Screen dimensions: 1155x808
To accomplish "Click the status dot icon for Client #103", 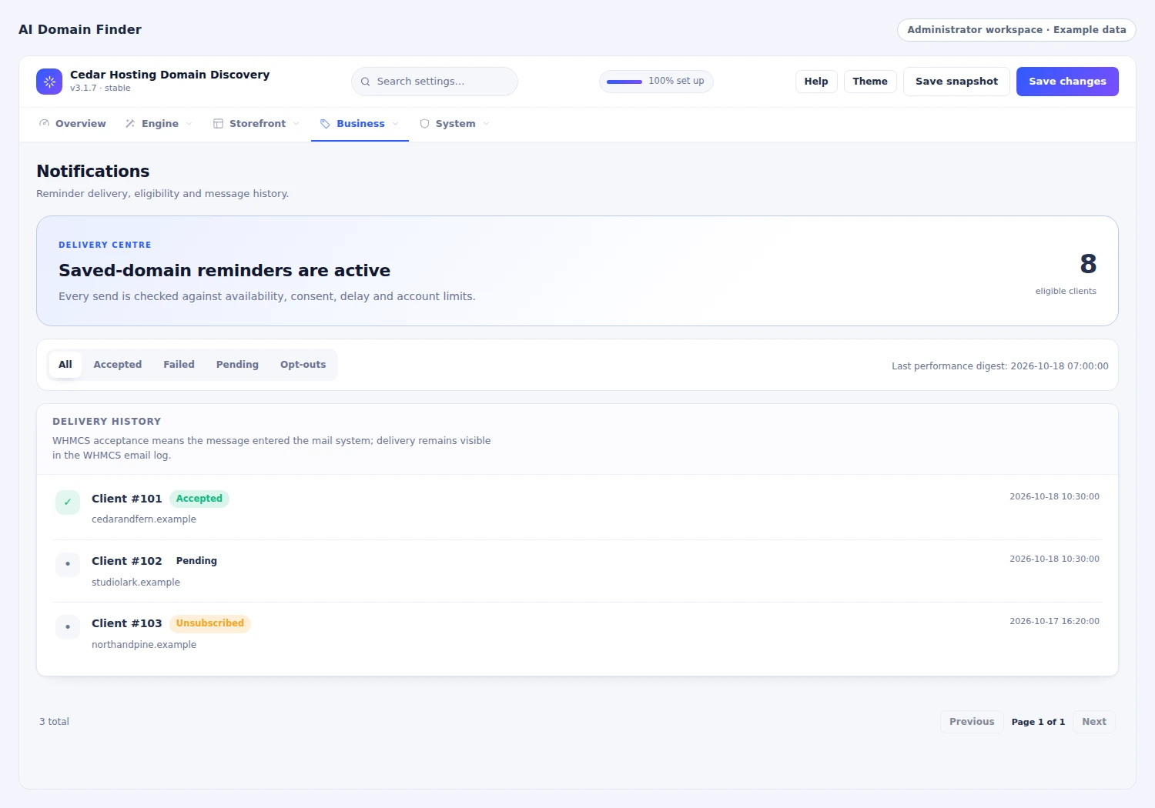I will click(68, 627).
